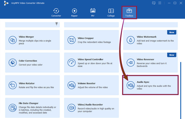The width and height of the screenshot is (185, 119).
Task: Open the Video Reverser title
Action: click(x=145, y=60)
